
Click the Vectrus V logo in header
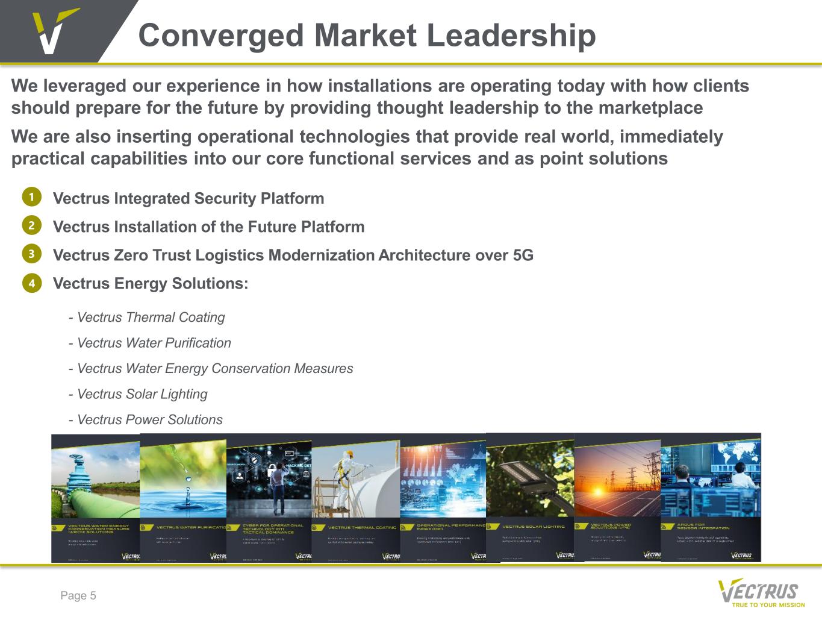55,30
